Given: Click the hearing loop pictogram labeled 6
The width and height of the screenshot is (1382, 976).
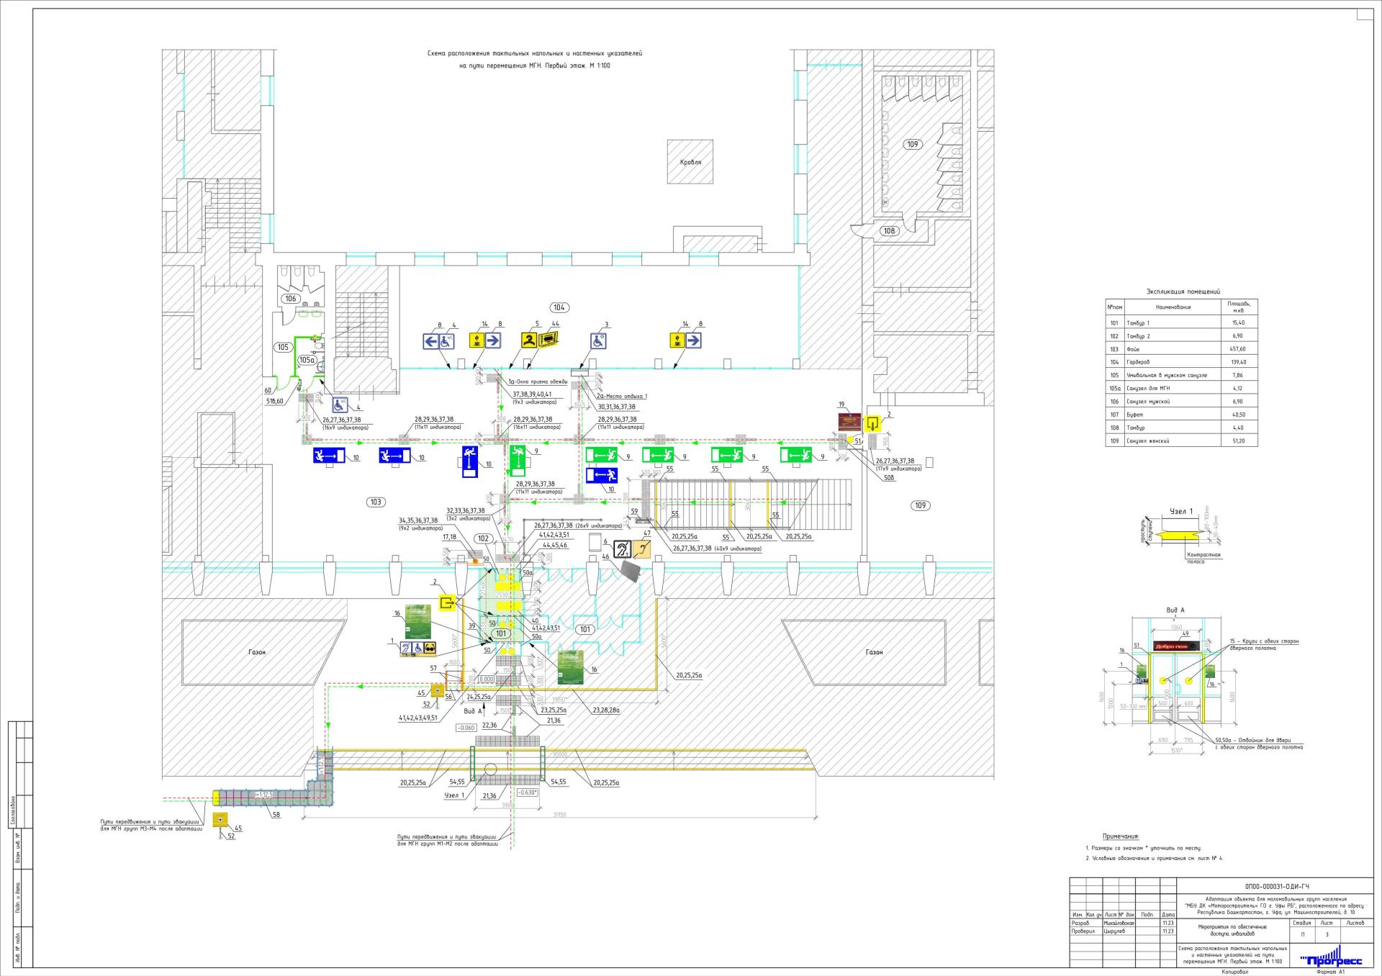Looking at the screenshot, I should pos(623,550).
